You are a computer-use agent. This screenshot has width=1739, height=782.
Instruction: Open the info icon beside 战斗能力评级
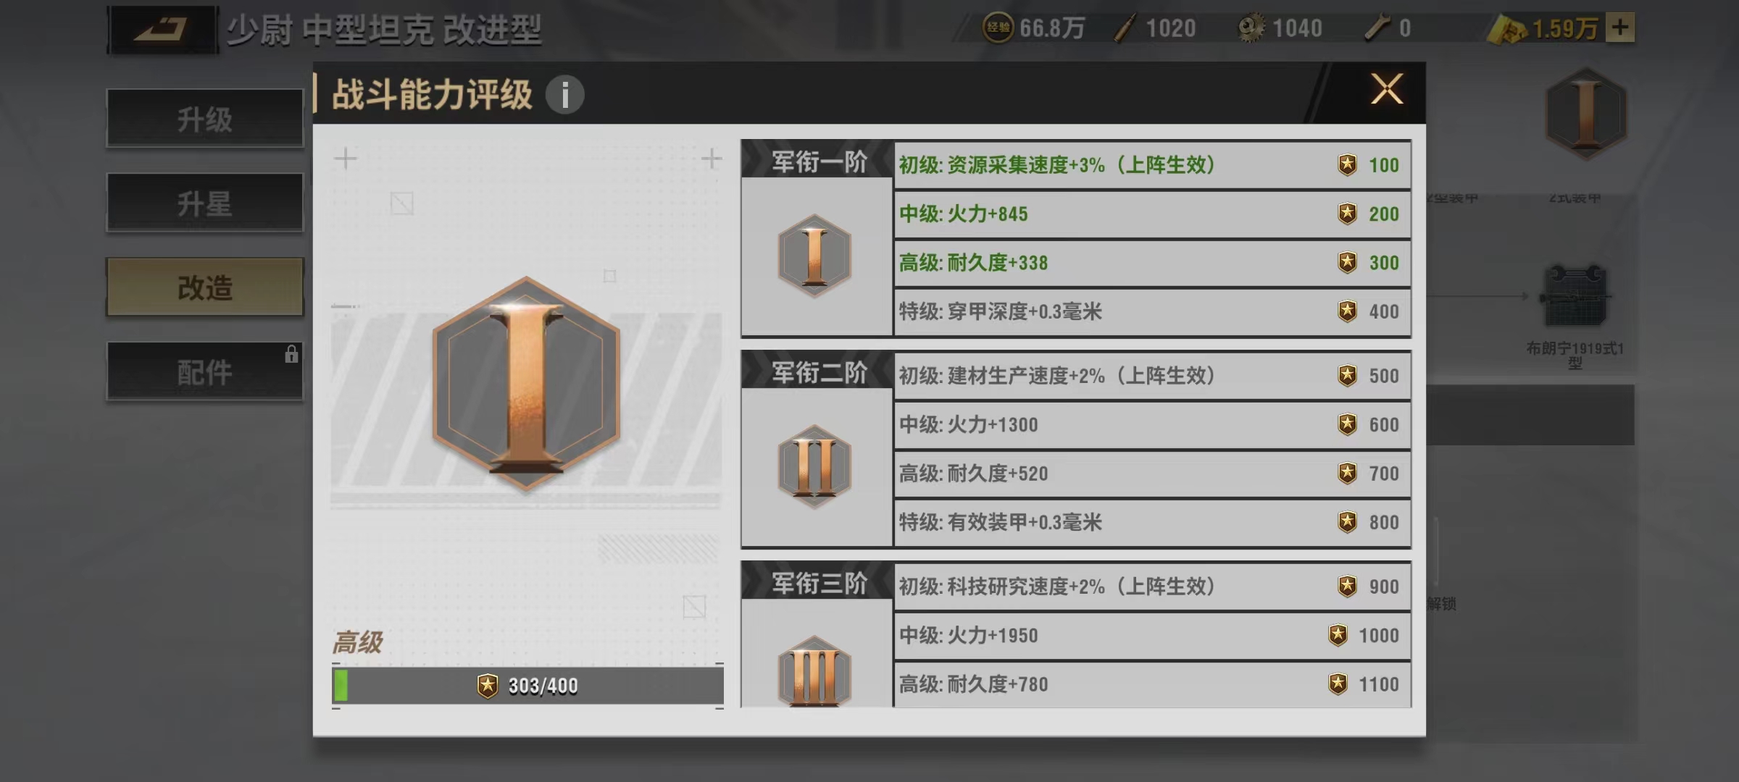[564, 95]
